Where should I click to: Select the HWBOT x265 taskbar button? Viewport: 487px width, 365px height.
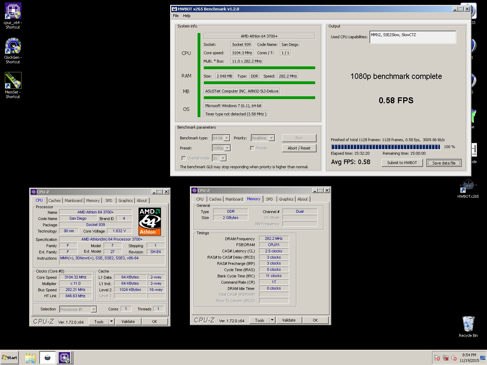pyautogui.click(x=48, y=358)
